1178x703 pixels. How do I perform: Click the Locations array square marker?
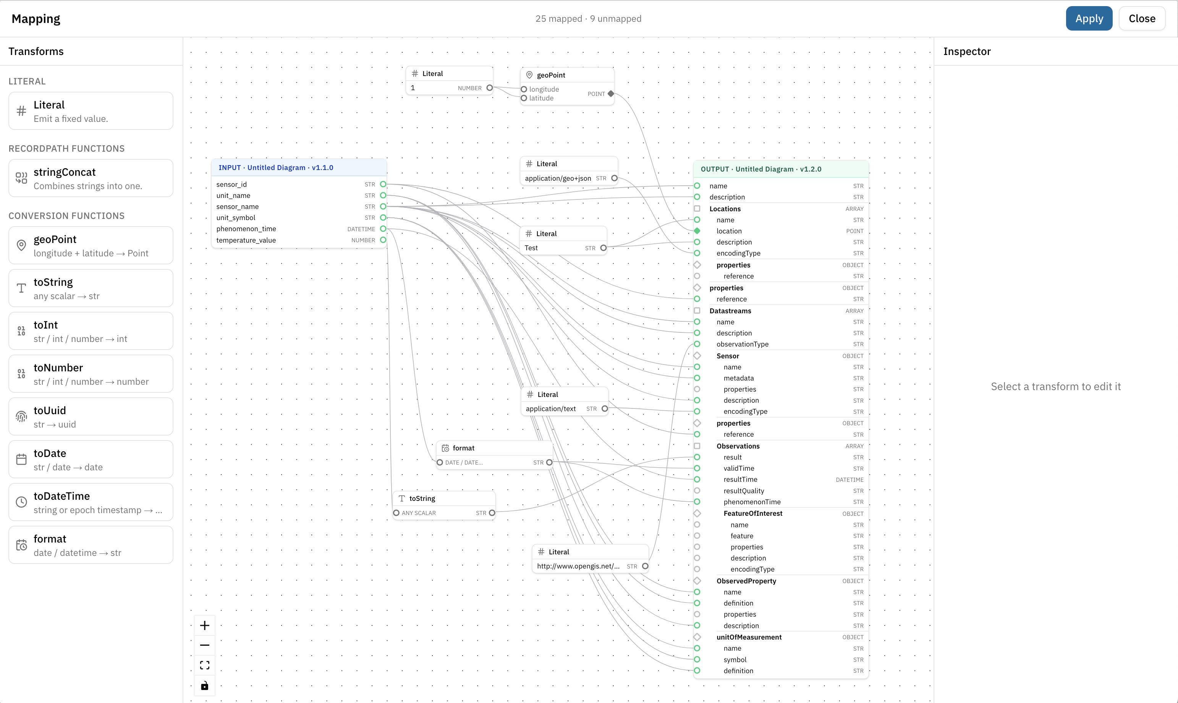pyautogui.click(x=697, y=209)
